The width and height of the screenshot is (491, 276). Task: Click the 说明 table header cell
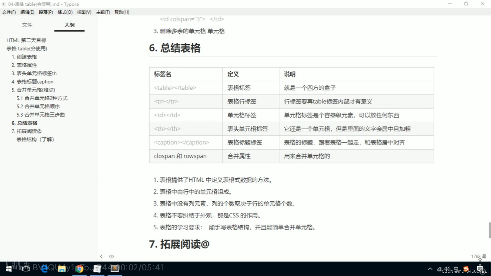356,74
